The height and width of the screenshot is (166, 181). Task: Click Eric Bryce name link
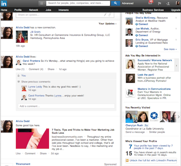point(142,40)
